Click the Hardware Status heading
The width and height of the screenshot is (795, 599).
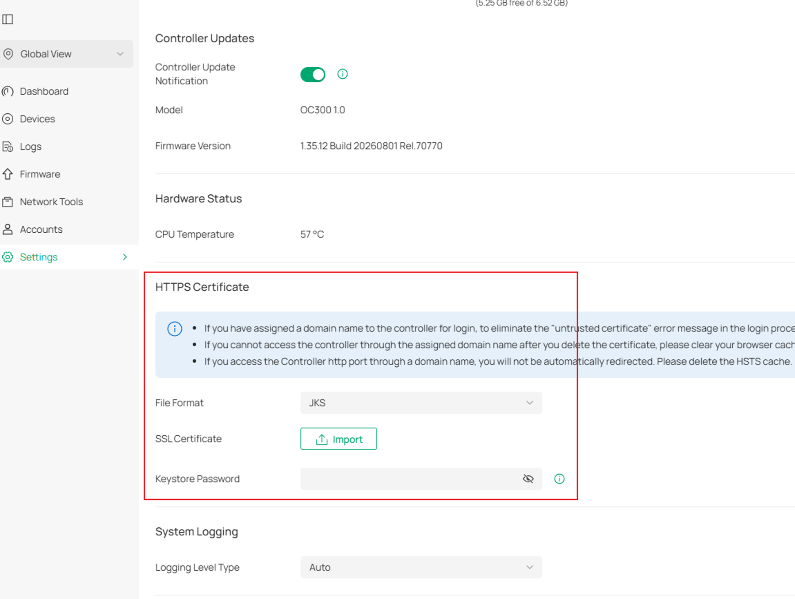click(x=199, y=199)
